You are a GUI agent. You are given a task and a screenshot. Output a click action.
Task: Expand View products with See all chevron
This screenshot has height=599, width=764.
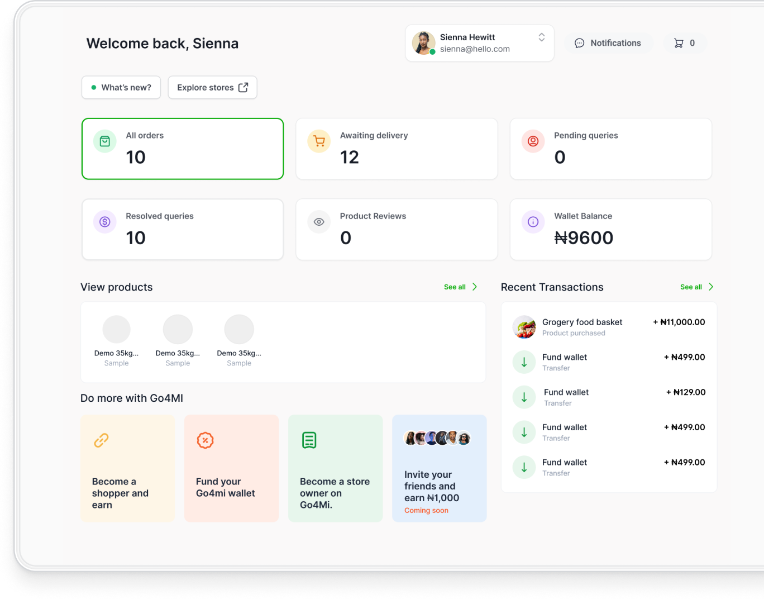point(475,287)
